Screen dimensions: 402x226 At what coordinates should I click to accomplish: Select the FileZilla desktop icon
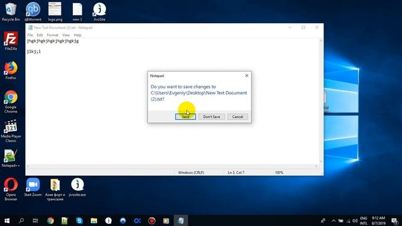(11, 41)
